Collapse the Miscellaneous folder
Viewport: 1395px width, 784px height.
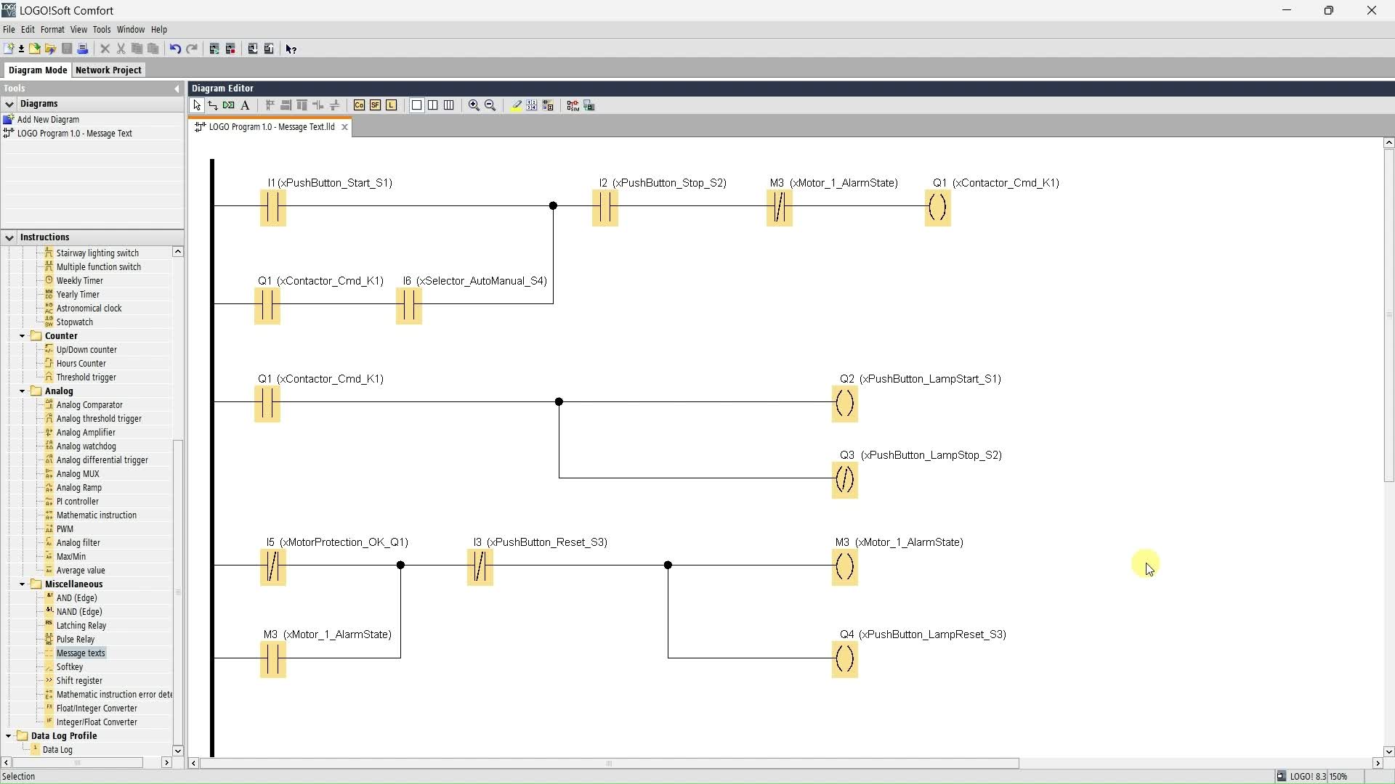tap(22, 584)
